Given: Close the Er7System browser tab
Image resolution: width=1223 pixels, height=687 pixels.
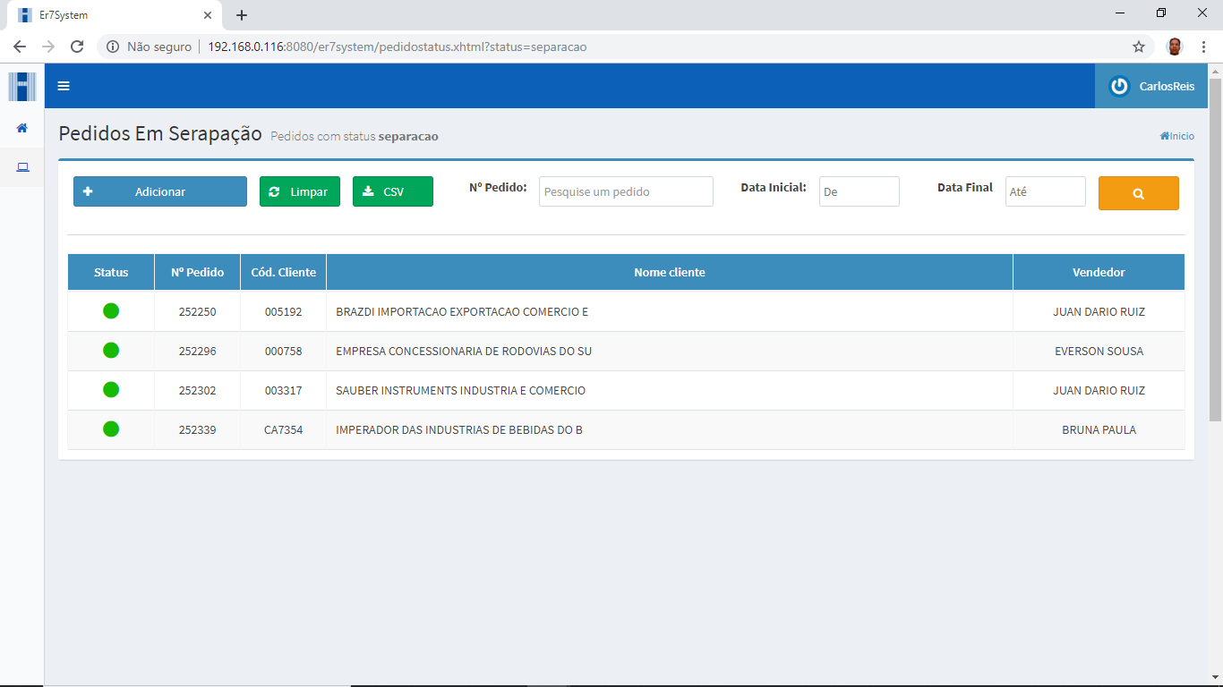Looking at the screenshot, I should (x=207, y=15).
